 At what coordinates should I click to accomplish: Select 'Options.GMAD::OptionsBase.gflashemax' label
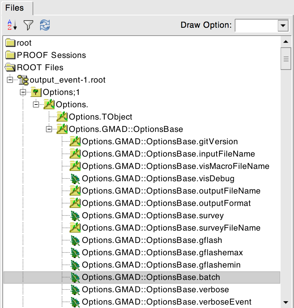[162, 252]
